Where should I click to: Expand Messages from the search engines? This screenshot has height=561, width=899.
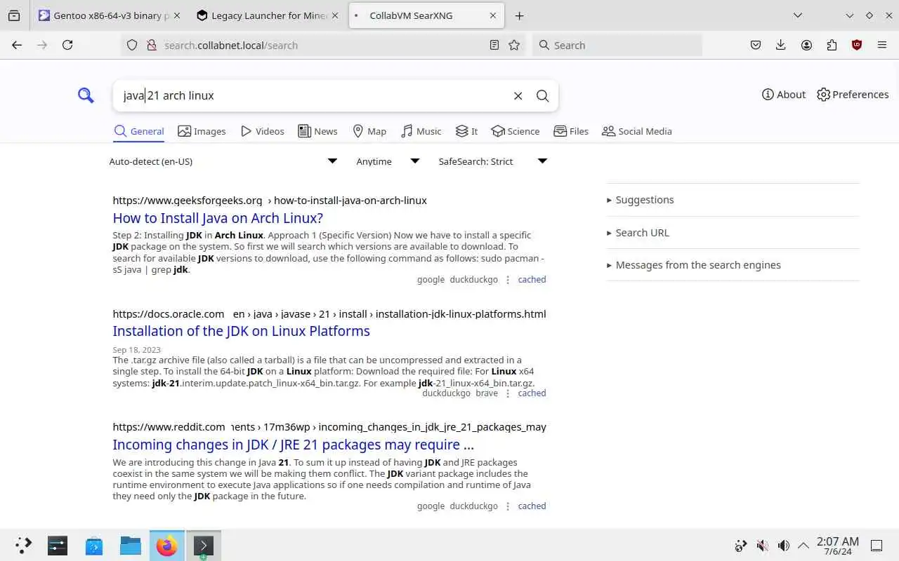pos(693,265)
